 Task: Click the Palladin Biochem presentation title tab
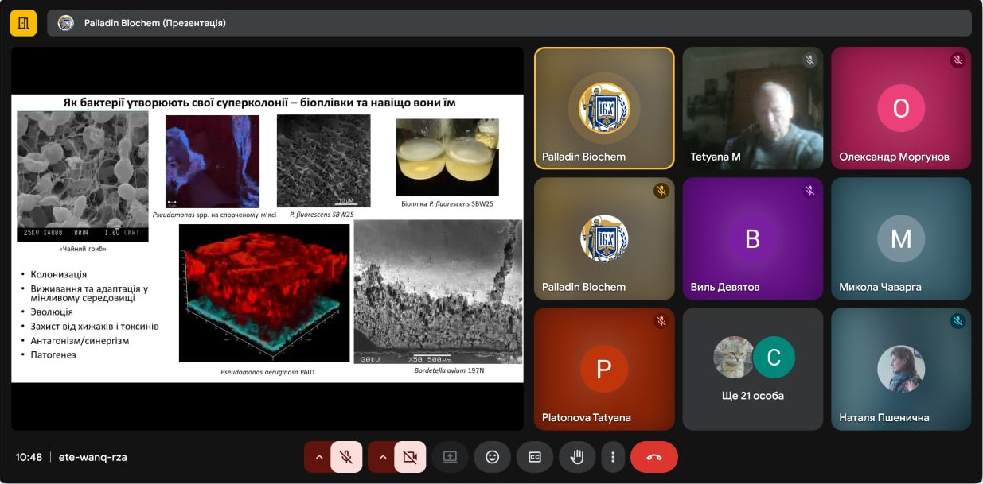(x=154, y=23)
